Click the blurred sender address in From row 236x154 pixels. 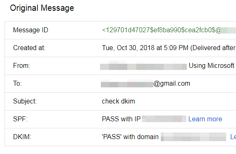click(143, 65)
